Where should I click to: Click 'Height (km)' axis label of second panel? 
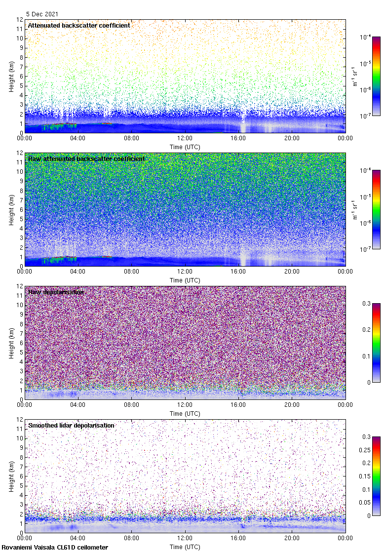(12, 210)
